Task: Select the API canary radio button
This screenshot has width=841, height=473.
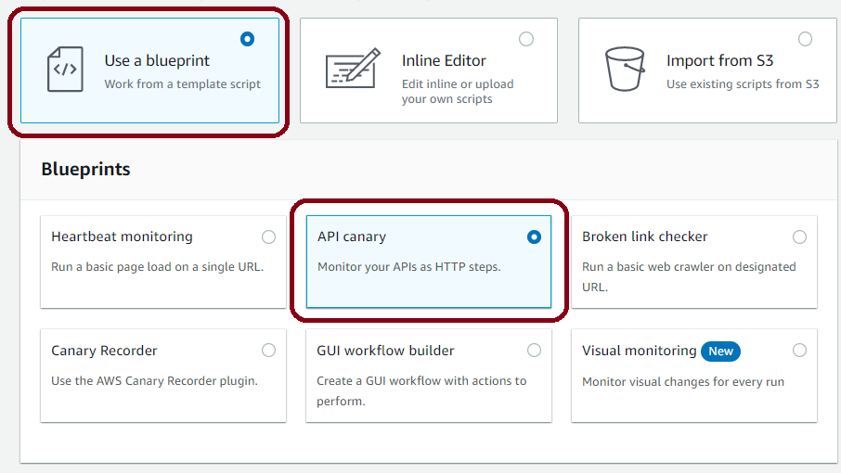Action: (534, 236)
